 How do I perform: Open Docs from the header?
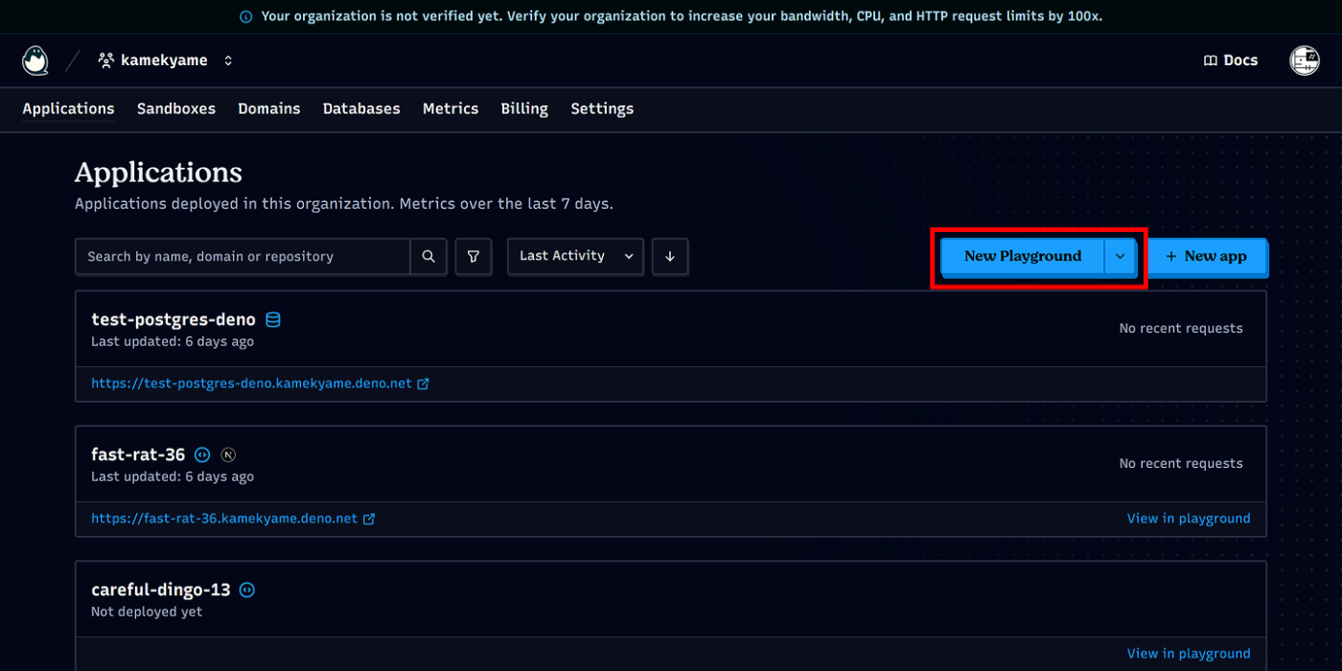pyautogui.click(x=1231, y=60)
